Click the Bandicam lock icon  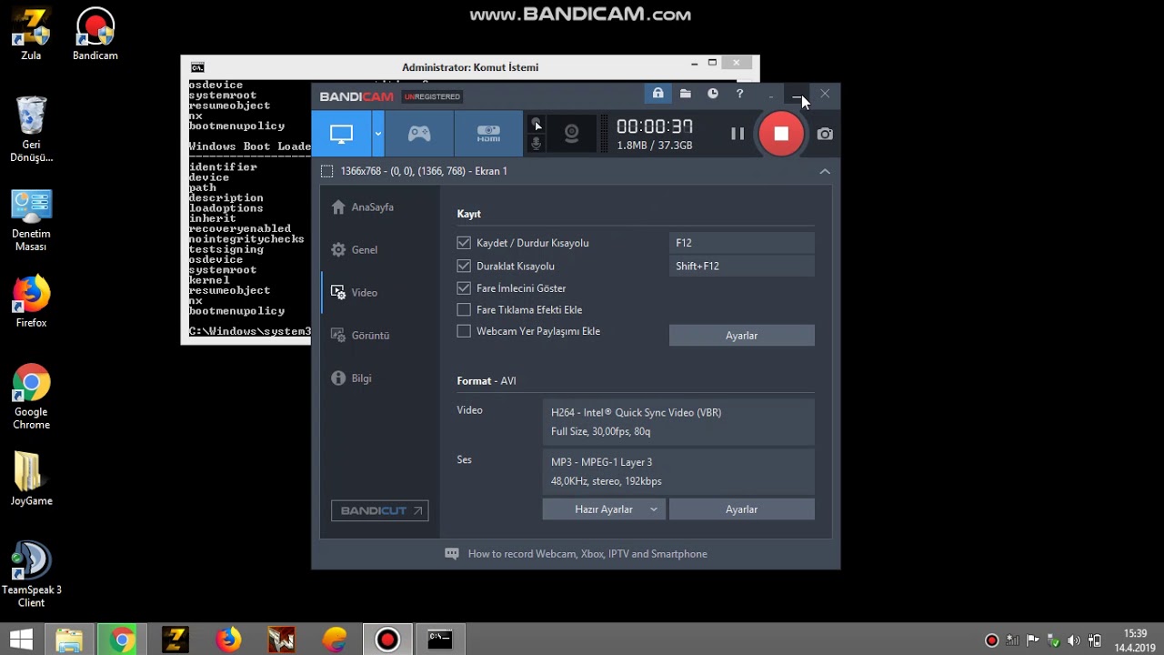[657, 94]
